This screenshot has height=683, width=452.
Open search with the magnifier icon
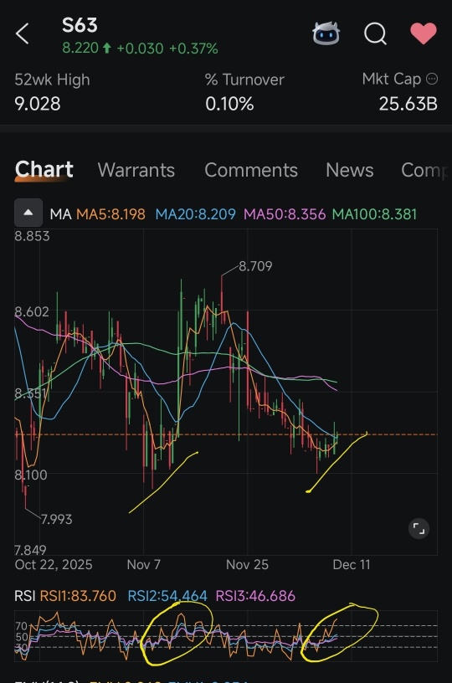tap(375, 33)
